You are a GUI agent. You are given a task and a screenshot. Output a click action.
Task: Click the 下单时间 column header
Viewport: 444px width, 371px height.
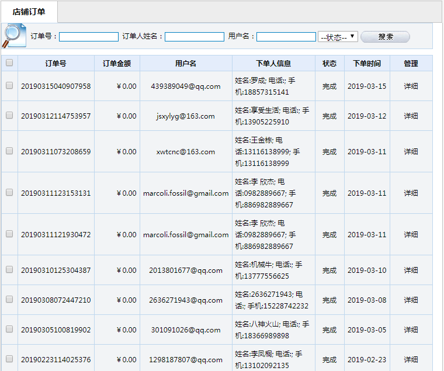[x=367, y=64]
